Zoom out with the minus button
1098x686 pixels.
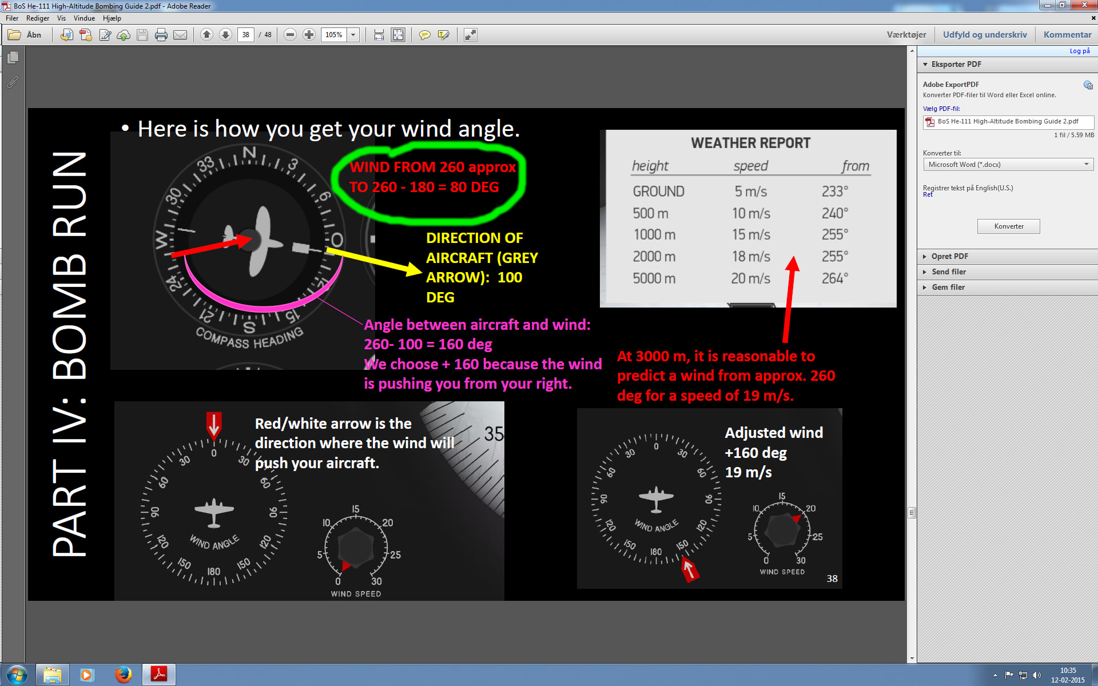coord(291,35)
